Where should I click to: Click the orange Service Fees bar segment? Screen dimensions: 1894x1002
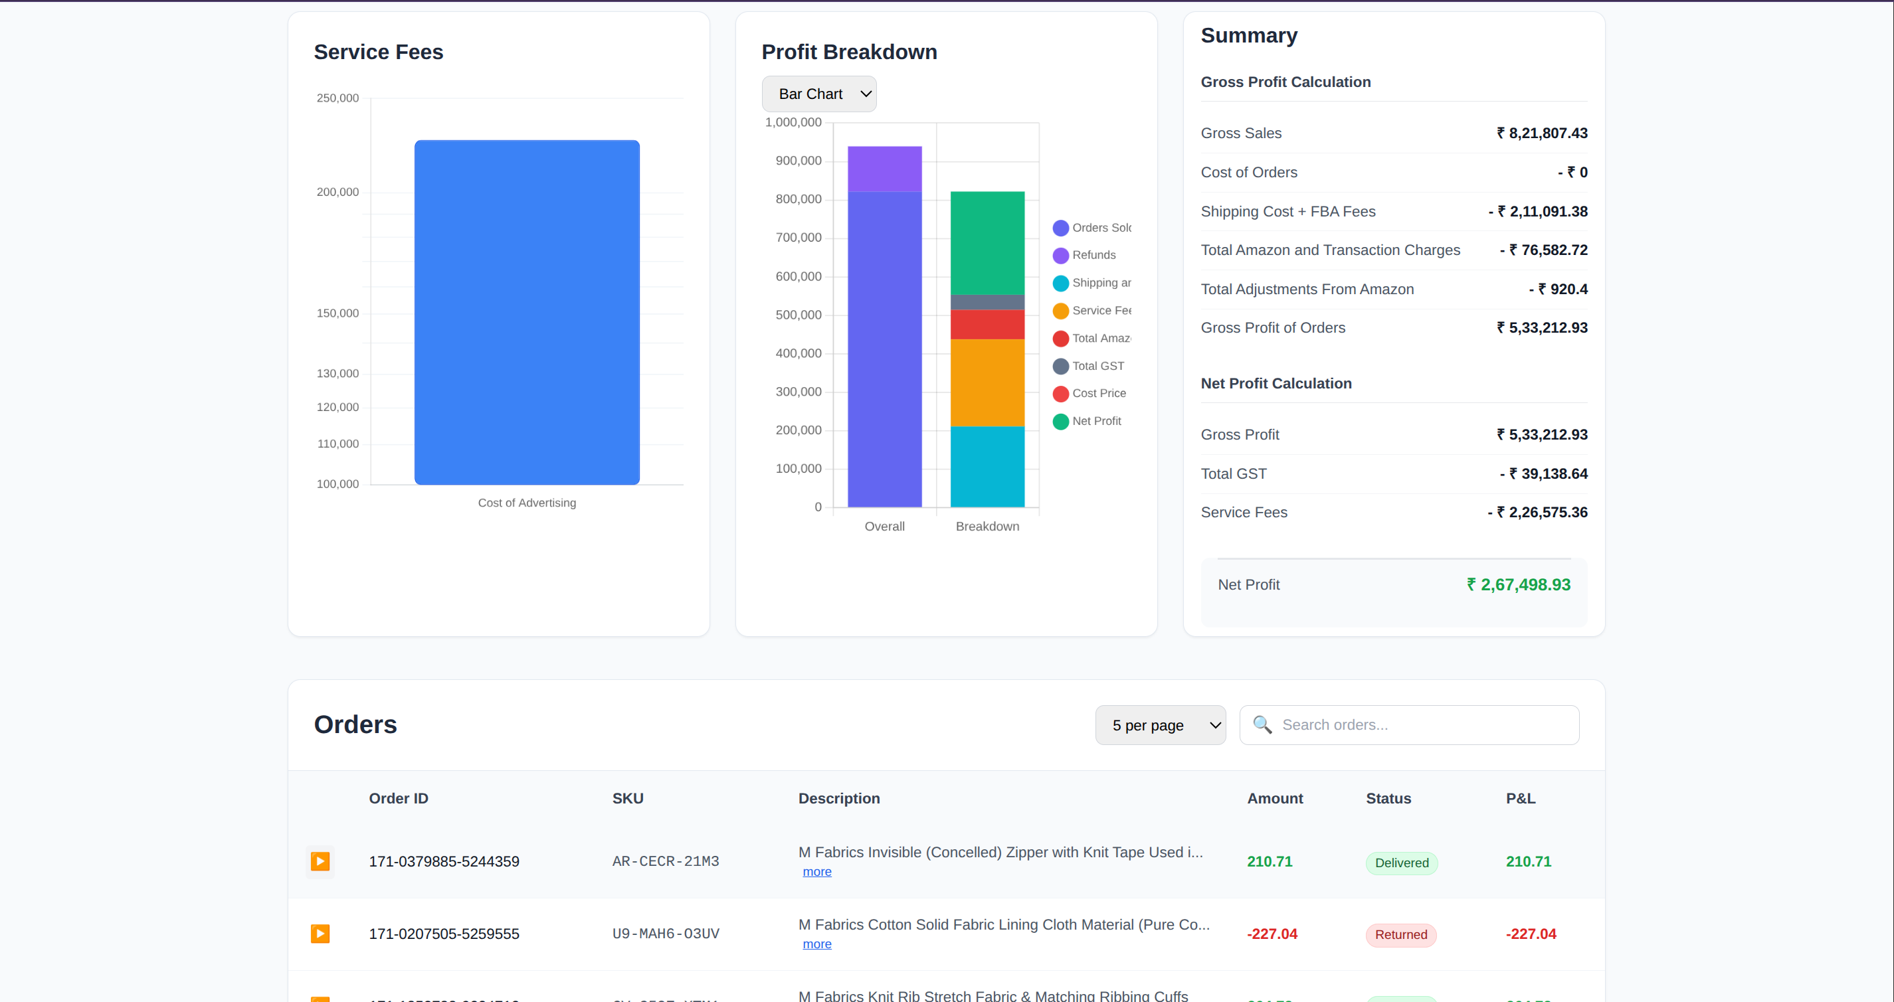987,382
